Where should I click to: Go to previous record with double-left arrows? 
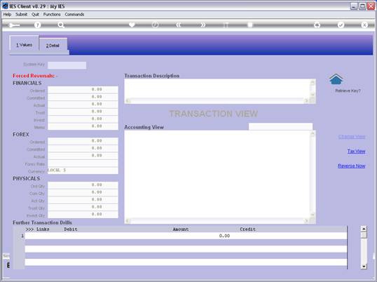pyautogui.click(x=179, y=25)
